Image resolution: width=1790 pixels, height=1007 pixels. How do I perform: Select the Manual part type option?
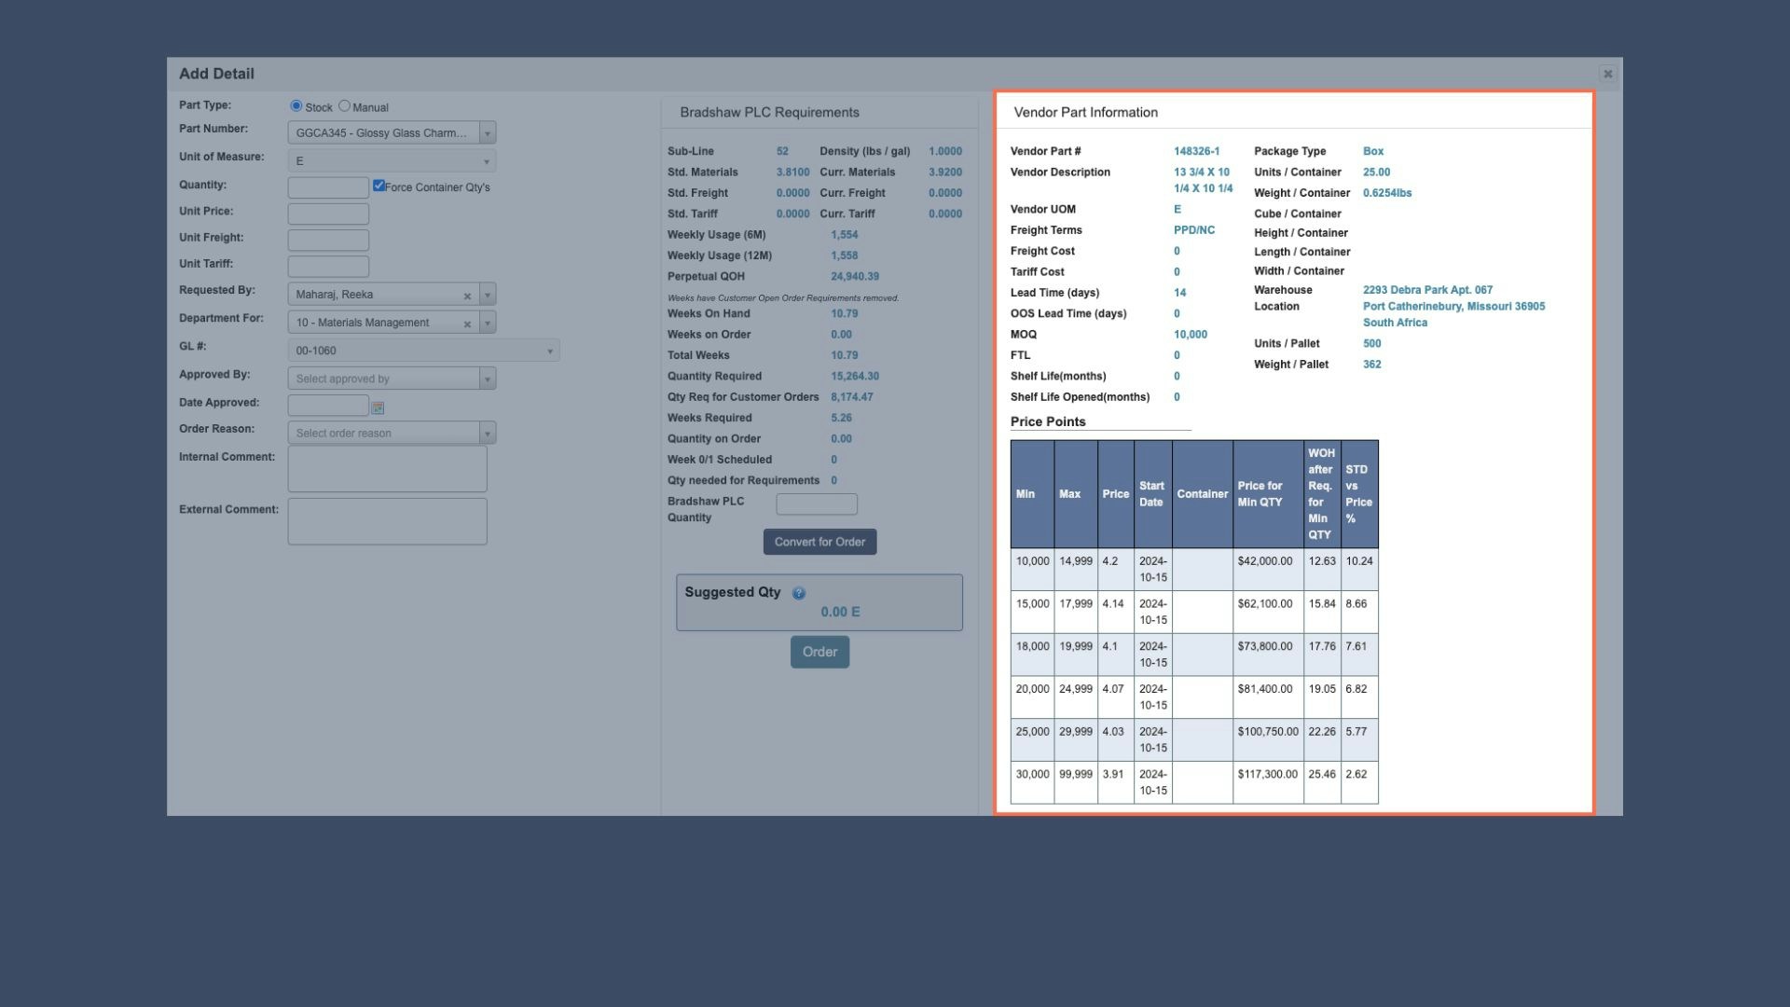pyautogui.click(x=345, y=106)
